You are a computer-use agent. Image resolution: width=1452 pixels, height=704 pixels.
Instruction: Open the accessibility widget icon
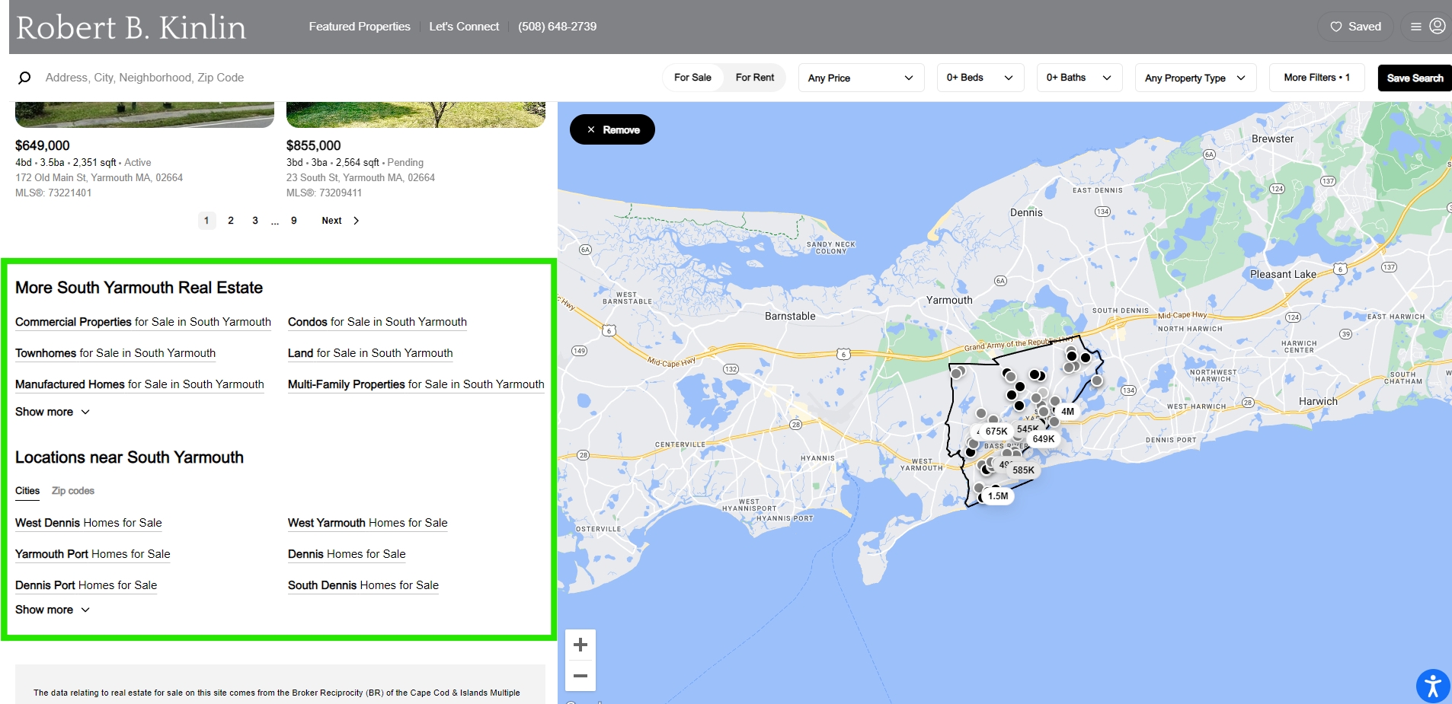(x=1432, y=686)
